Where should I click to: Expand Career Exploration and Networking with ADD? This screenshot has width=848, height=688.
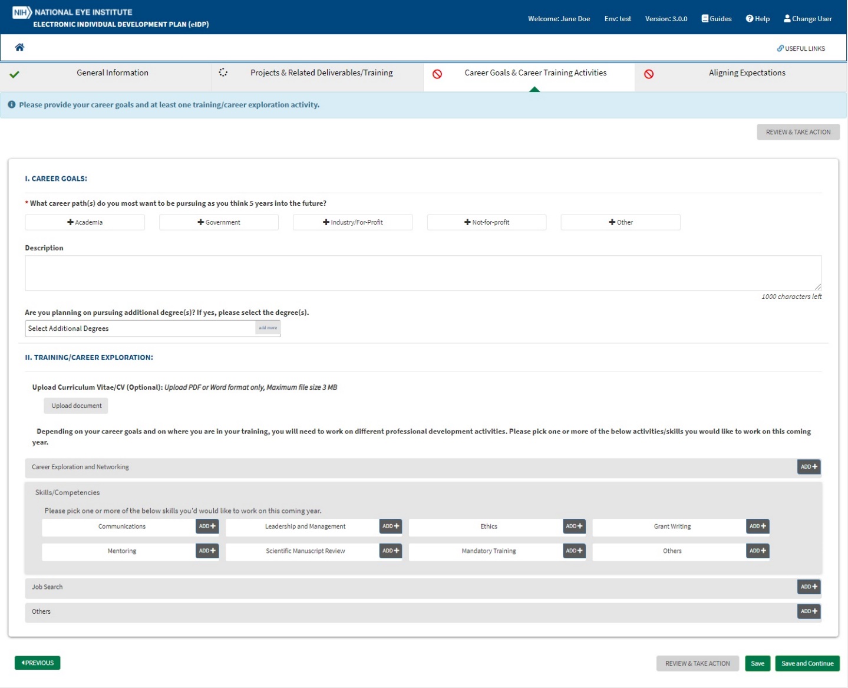click(809, 467)
